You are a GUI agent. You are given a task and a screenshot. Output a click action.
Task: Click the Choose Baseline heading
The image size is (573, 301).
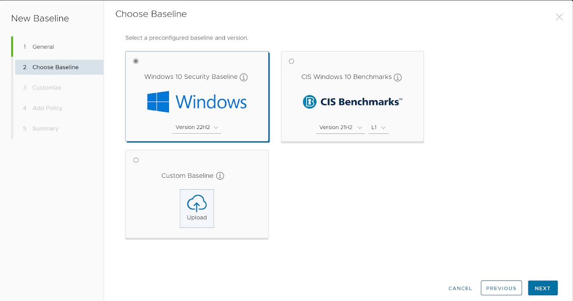[151, 14]
